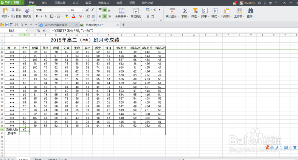The height and width of the screenshot is (160, 298).
Task: Open file with folder icon
Action: coord(2,25)
